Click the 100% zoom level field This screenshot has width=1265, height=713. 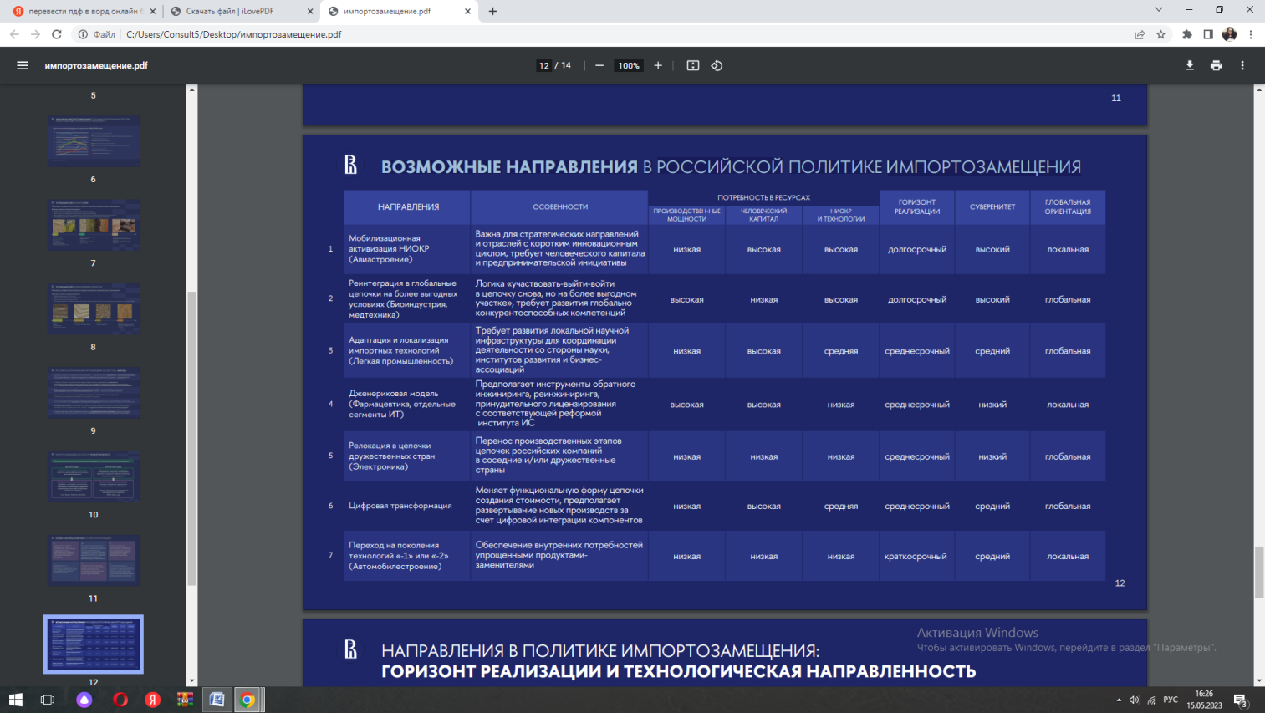click(629, 65)
